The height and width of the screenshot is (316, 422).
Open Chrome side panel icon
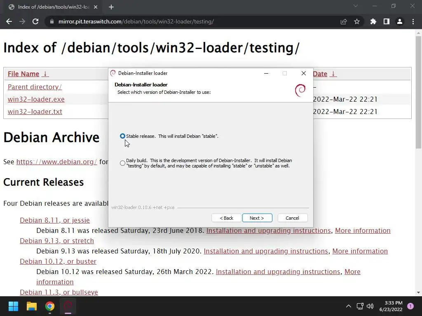pyautogui.click(x=387, y=21)
